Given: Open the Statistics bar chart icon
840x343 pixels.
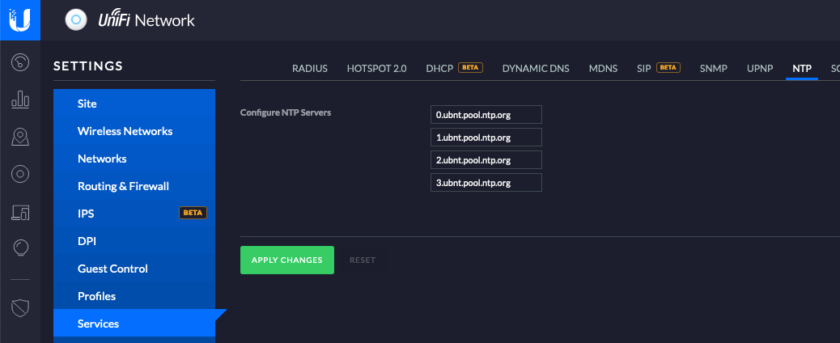Looking at the screenshot, I should 20,99.
